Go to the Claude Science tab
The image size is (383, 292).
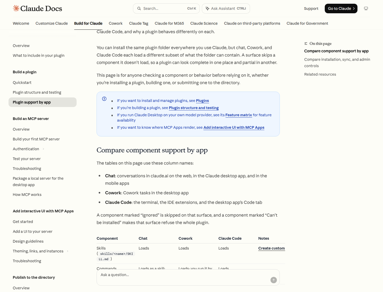(x=204, y=23)
